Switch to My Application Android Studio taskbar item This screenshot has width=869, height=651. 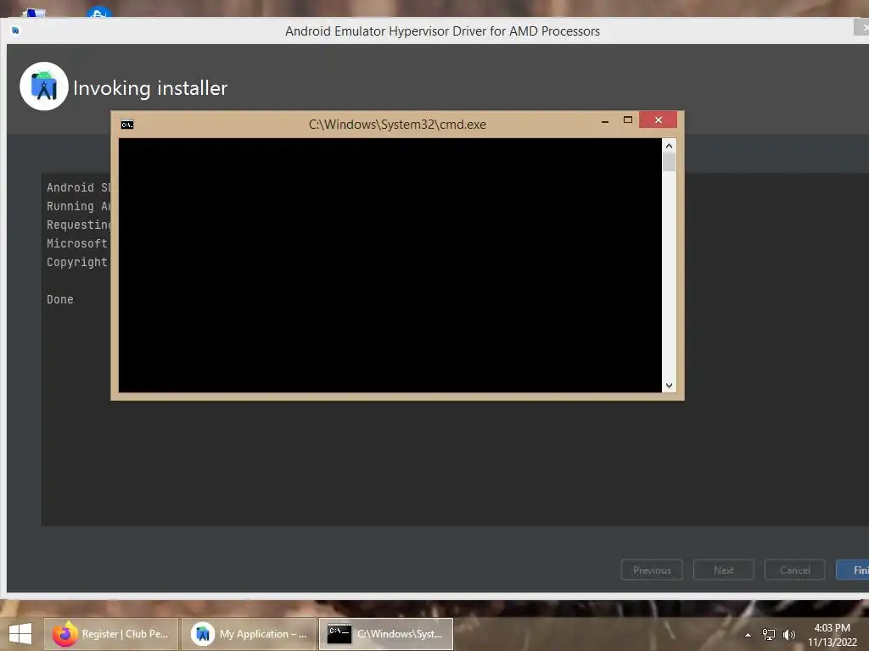[x=249, y=634]
